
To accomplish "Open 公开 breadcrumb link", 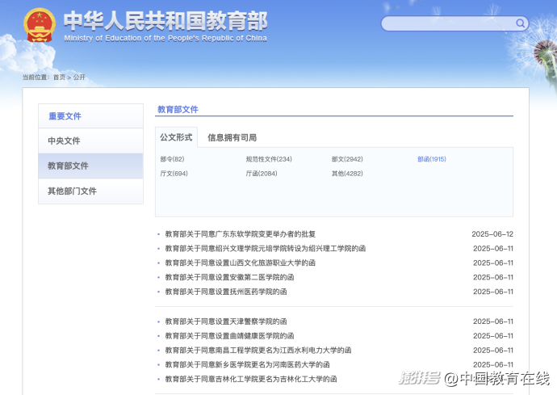I will 79,78.
